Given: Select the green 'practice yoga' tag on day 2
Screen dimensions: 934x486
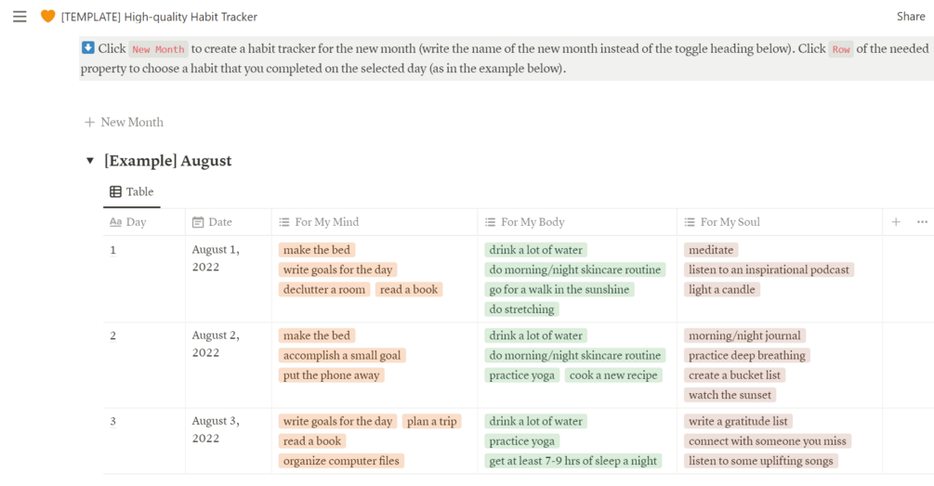Looking at the screenshot, I should click(x=522, y=375).
